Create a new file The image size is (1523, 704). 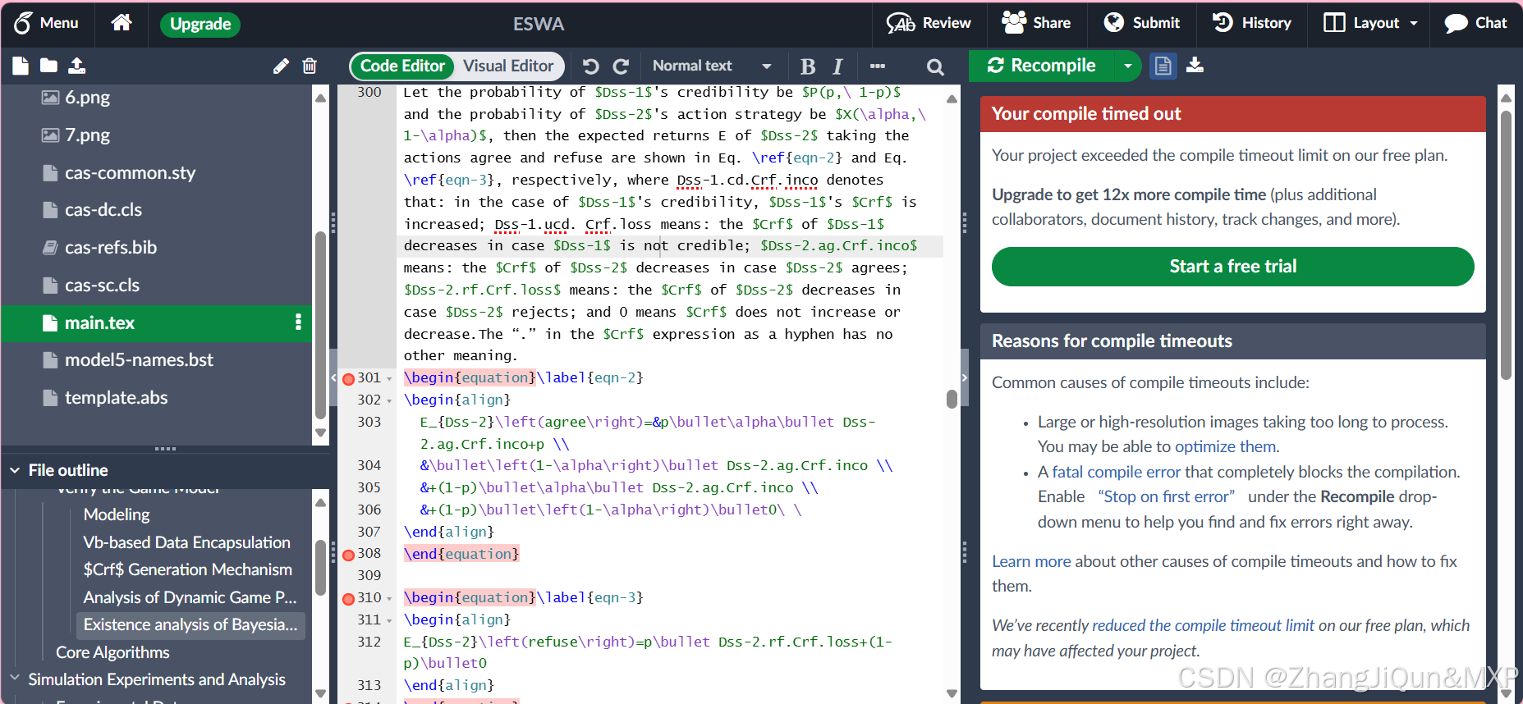(21, 66)
